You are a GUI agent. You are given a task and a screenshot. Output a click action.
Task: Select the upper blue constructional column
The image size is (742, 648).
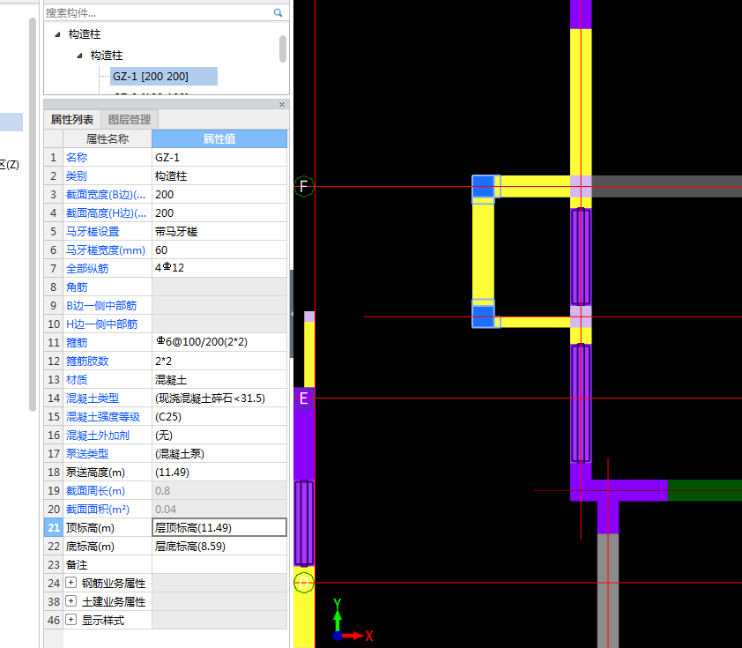483,186
